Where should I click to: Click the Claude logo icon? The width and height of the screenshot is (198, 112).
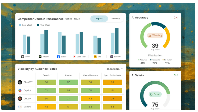20,99
